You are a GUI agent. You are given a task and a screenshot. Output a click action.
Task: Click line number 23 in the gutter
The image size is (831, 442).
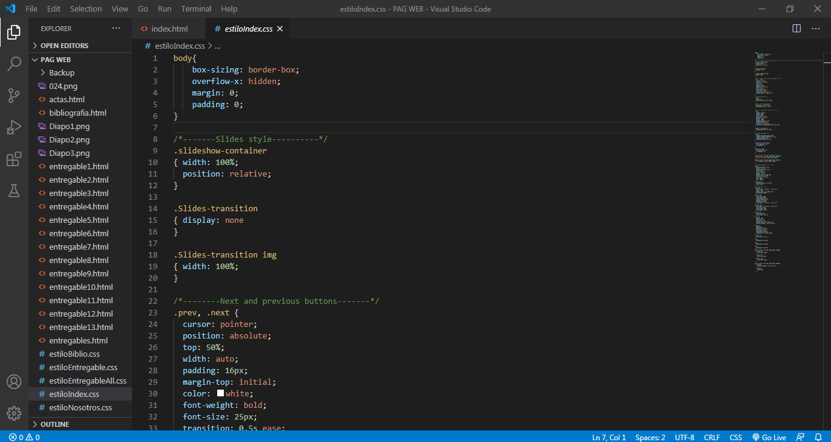[153, 312]
